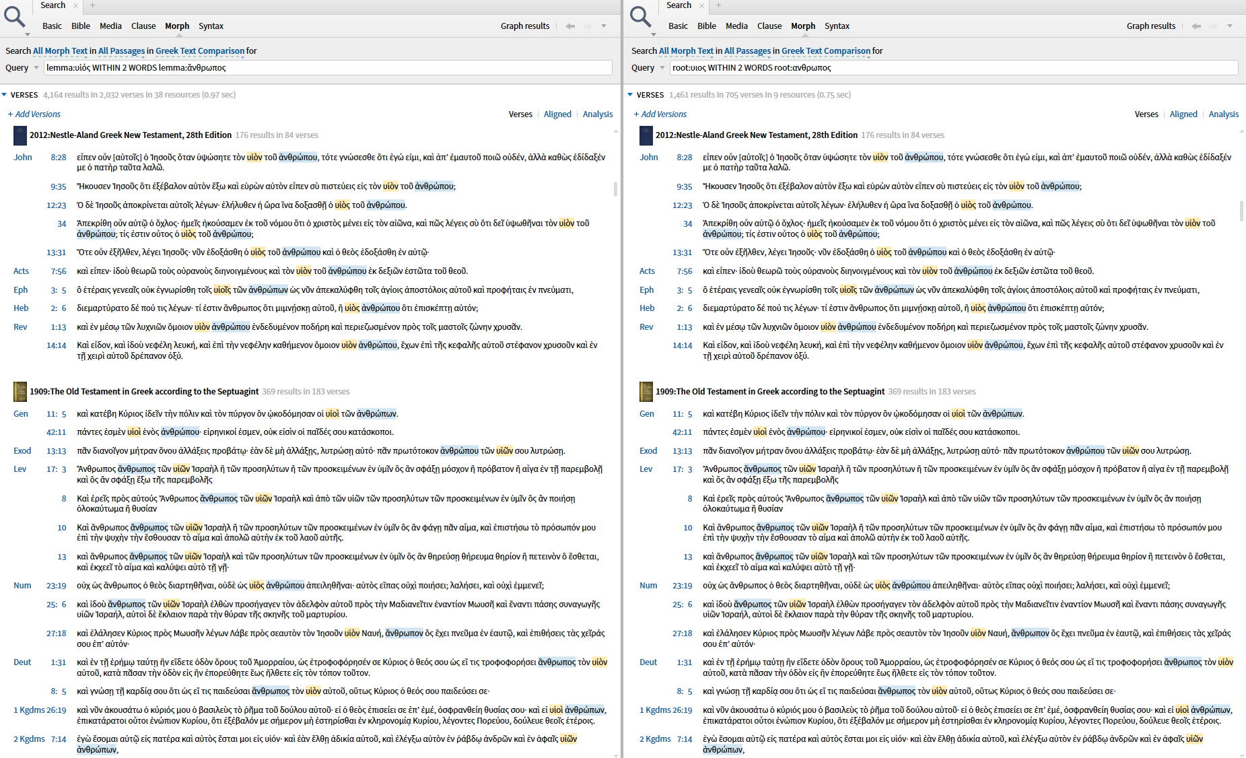1246x758 pixels.
Task: Open Nestle-Aland book cover icon in left panel
Action: (20, 135)
